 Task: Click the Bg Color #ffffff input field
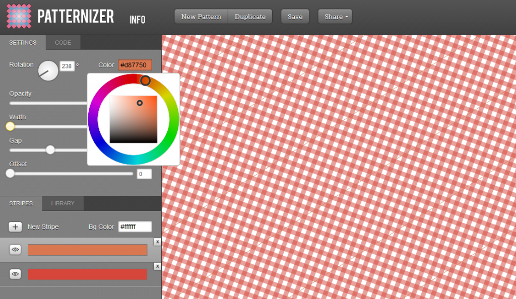coord(134,227)
